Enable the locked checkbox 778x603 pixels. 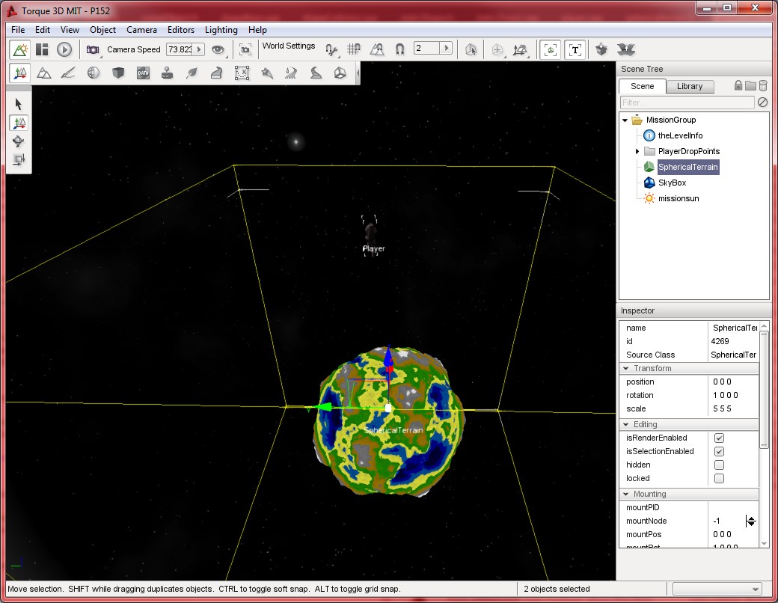(x=719, y=478)
